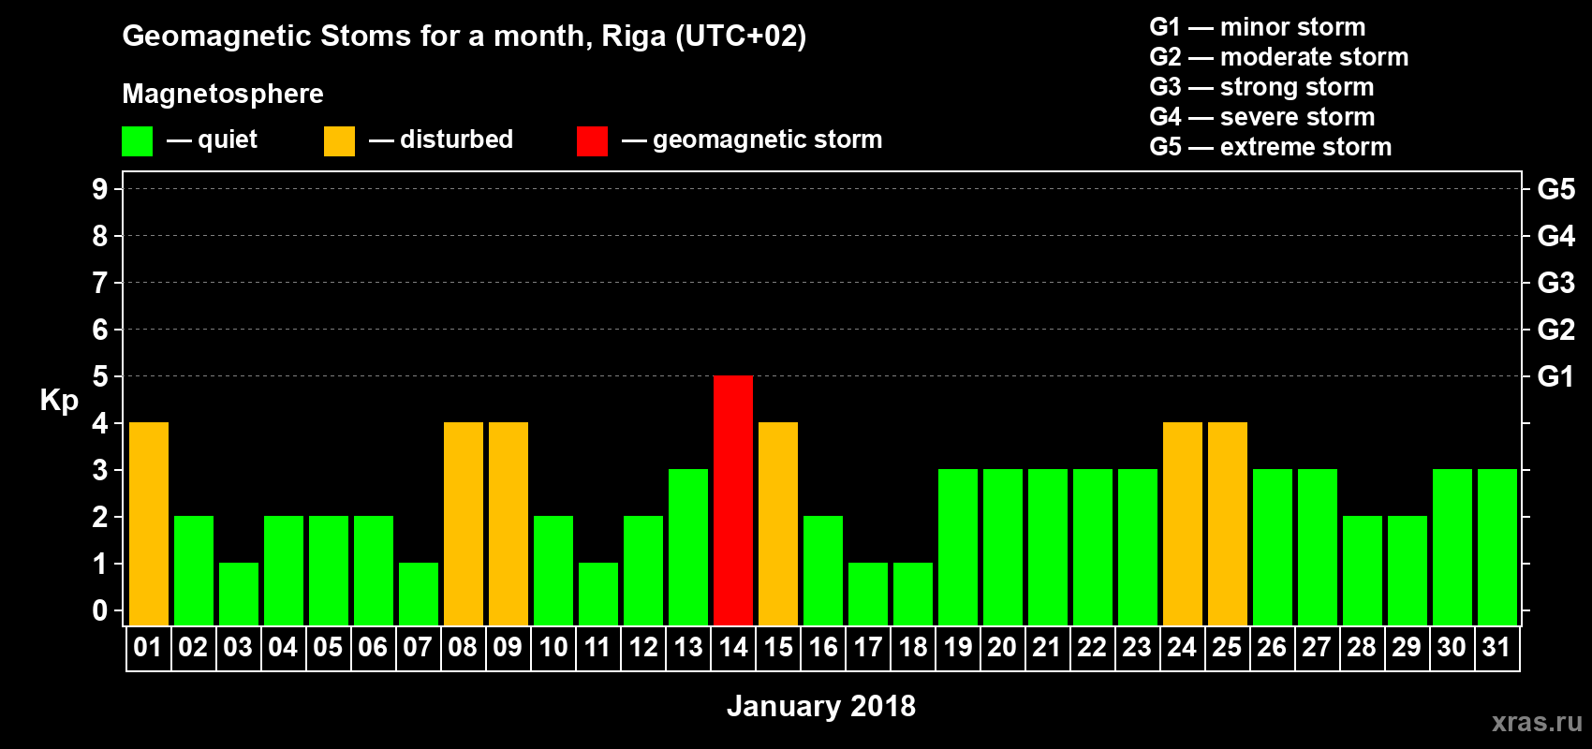Click the red geomagnetic storm legend swatch
This screenshot has height=749, width=1592.
pyautogui.click(x=592, y=141)
